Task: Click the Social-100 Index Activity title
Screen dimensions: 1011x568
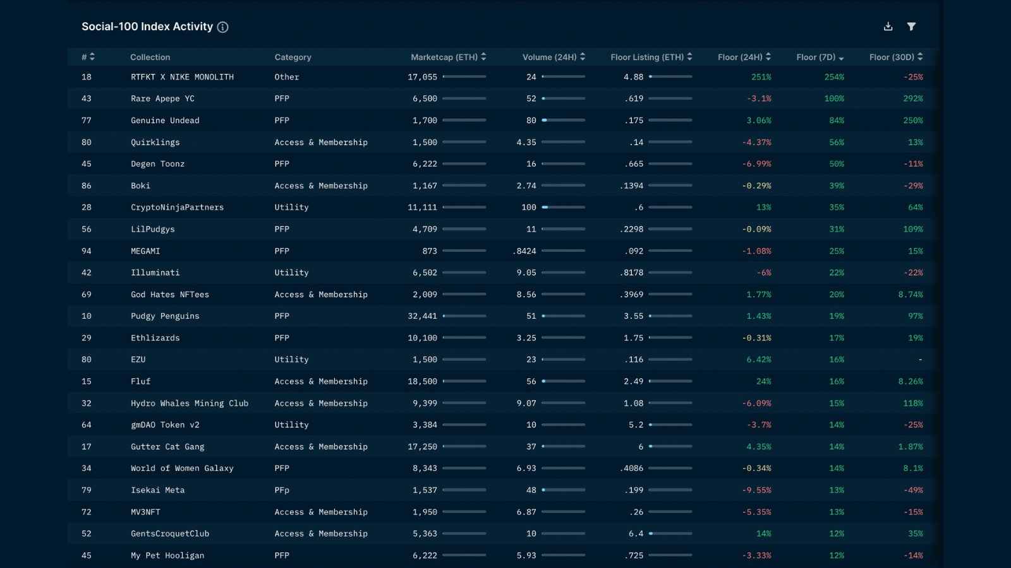Action: tap(147, 27)
